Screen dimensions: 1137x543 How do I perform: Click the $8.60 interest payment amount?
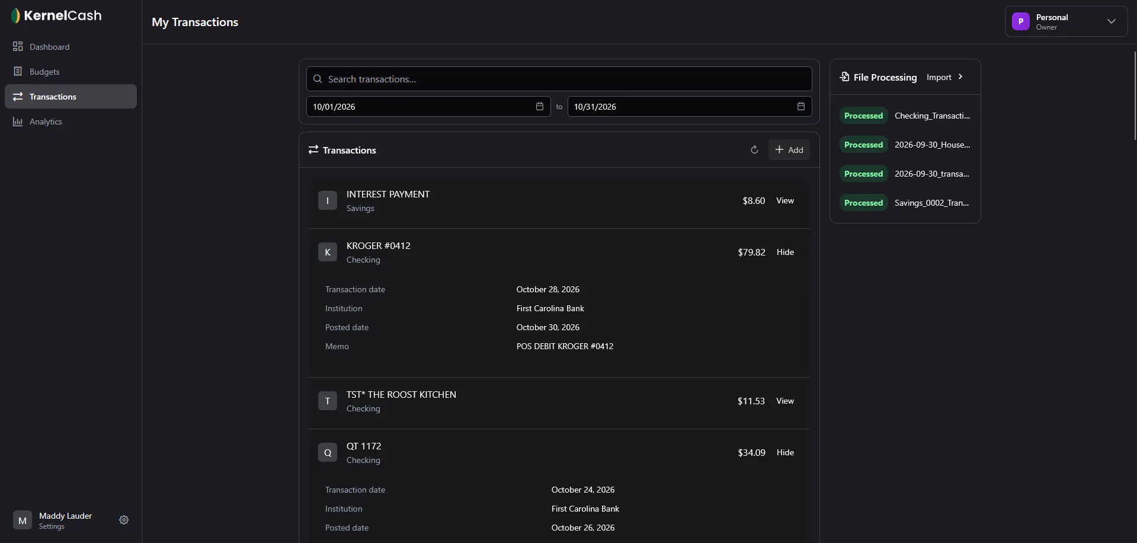click(x=754, y=200)
